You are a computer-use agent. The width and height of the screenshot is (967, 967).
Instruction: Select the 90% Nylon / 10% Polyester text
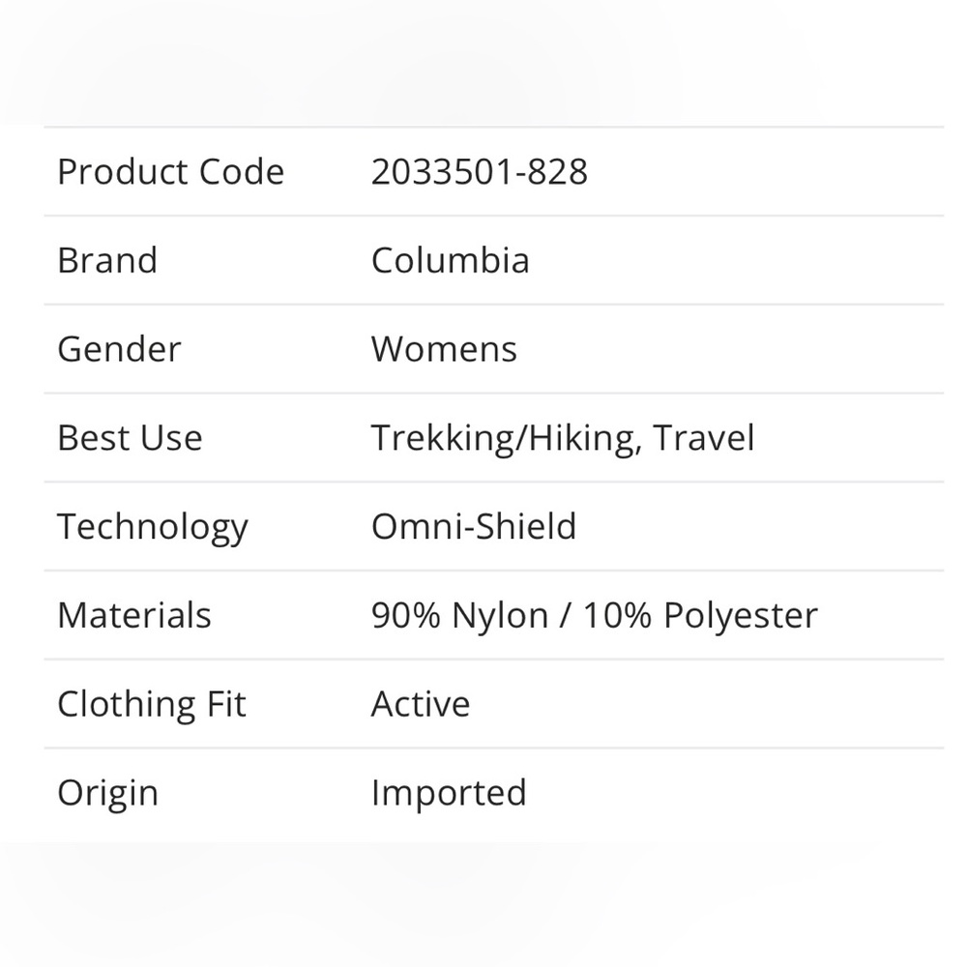pyautogui.click(x=595, y=616)
